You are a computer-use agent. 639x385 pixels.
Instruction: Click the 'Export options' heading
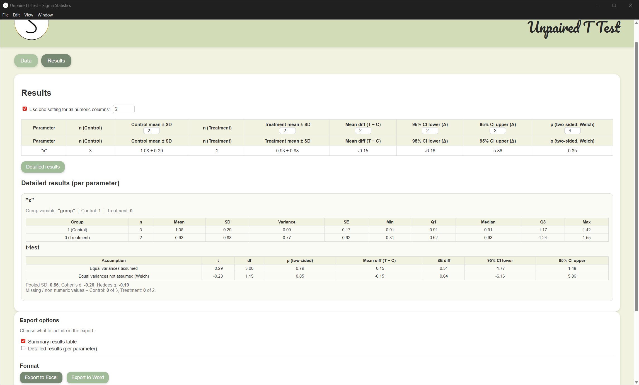39,320
